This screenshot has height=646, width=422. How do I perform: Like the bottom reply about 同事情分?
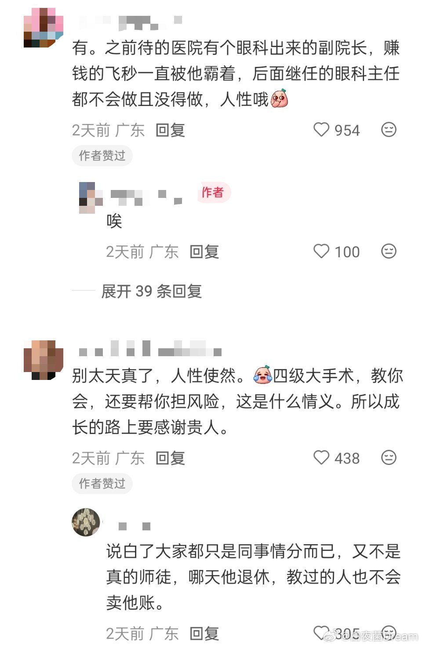tap(321, 633)
